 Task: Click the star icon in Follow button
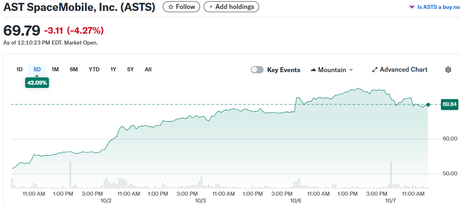pyautogui.click(x=171, y=7)
